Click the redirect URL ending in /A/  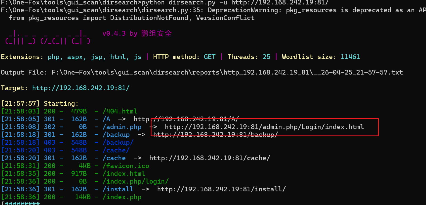coord(186,119)
